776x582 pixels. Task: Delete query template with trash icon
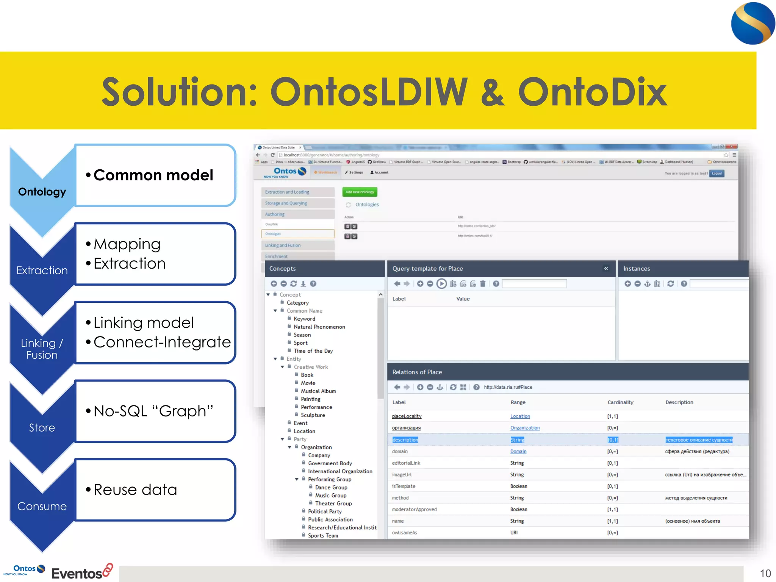coord(483,283)
